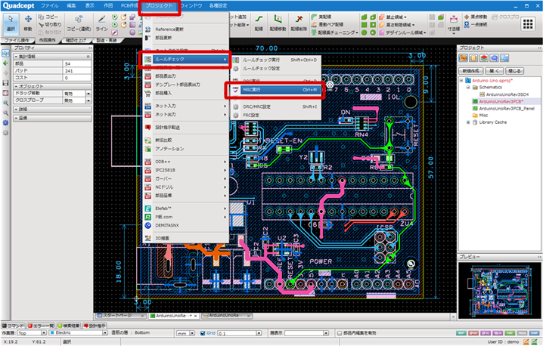The image size is (543, 346).
Task: Click DRC/MRC設定 submenu entry
Action: (x=275, y=107)
